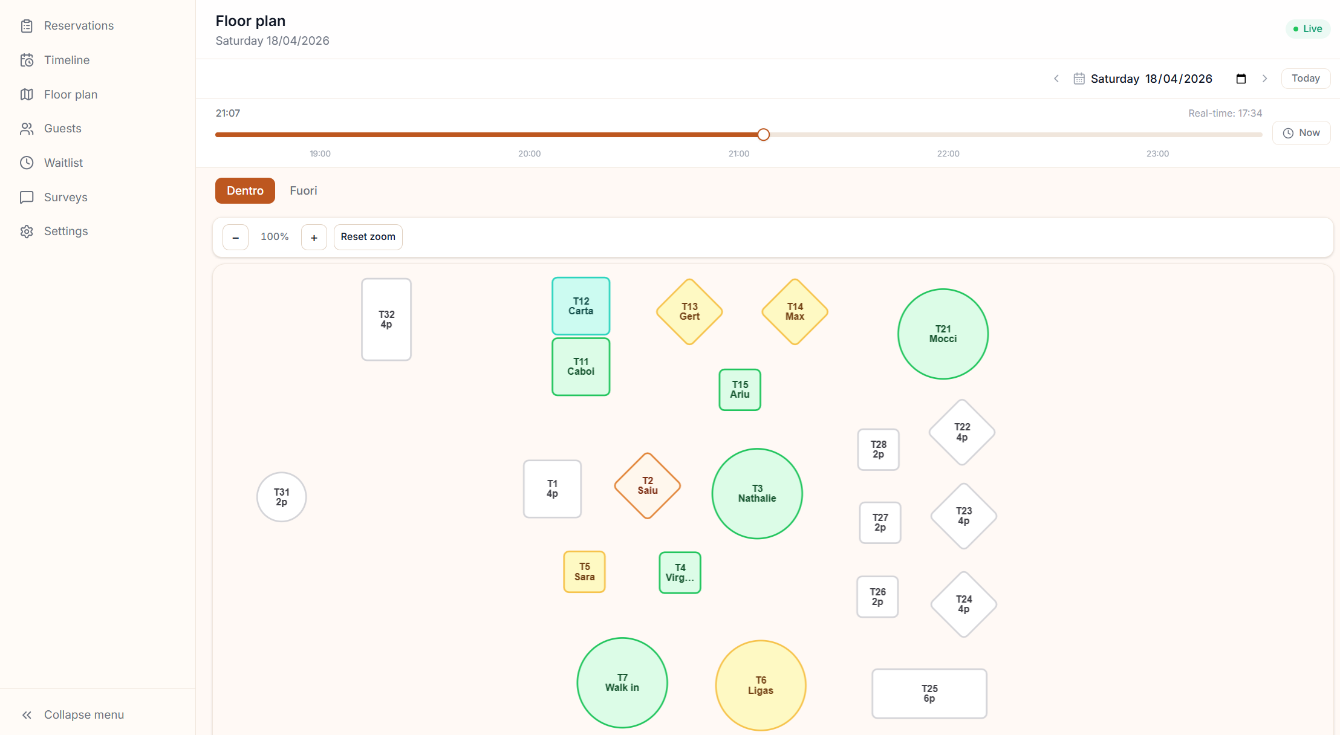Click the Settings gear icon

[x=27, y=232]
